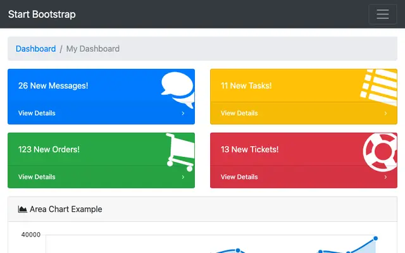Click chevron arrow on Tickets card

(x=385, y=177)
